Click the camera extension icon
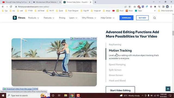The height and width of the screenshot is (98, 174). click(x=135, y=7)
